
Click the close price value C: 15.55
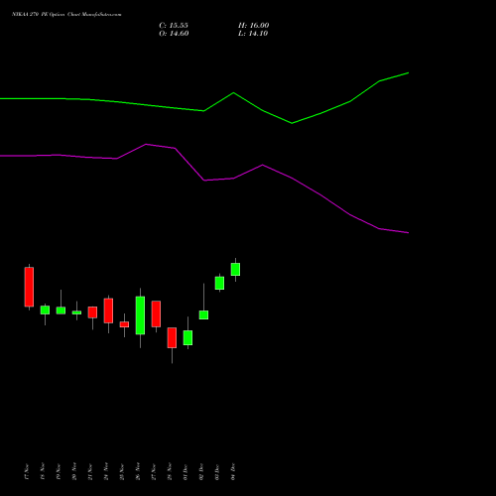click(x=174, y=26)
